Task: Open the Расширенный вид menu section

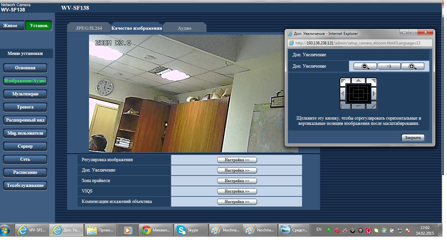Action: tap(25, 120)
